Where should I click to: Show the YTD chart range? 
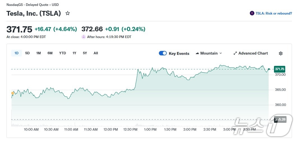(63, 53)
